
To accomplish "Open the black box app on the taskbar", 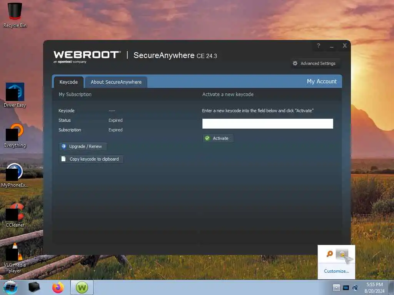I will click(34, 287).
